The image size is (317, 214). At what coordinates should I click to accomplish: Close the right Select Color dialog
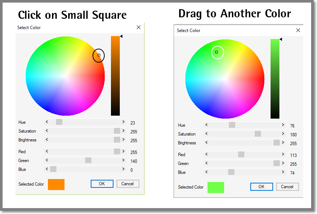click(298, 30)
